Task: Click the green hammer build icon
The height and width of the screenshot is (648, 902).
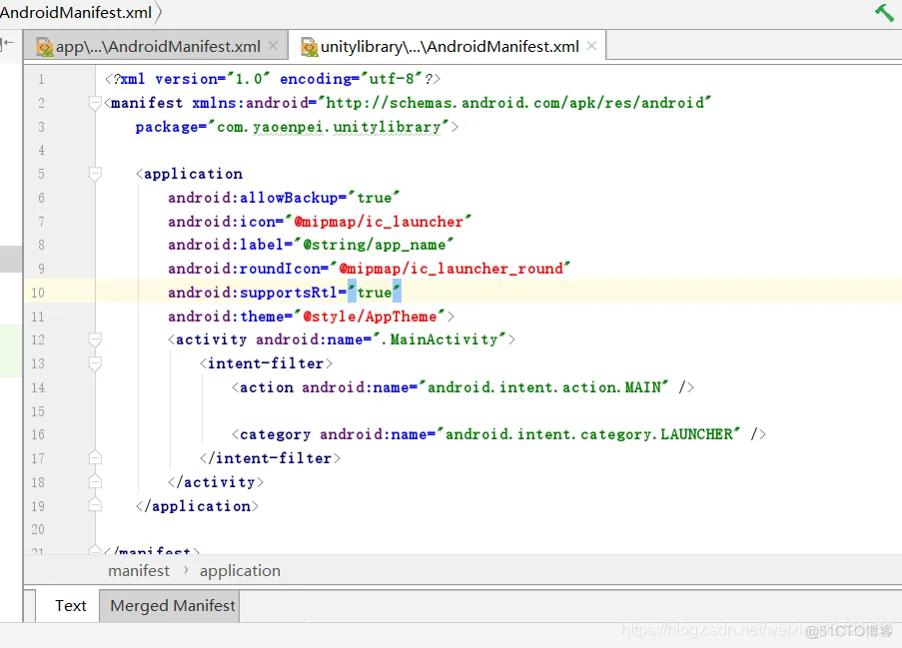Action: point(884,13)
